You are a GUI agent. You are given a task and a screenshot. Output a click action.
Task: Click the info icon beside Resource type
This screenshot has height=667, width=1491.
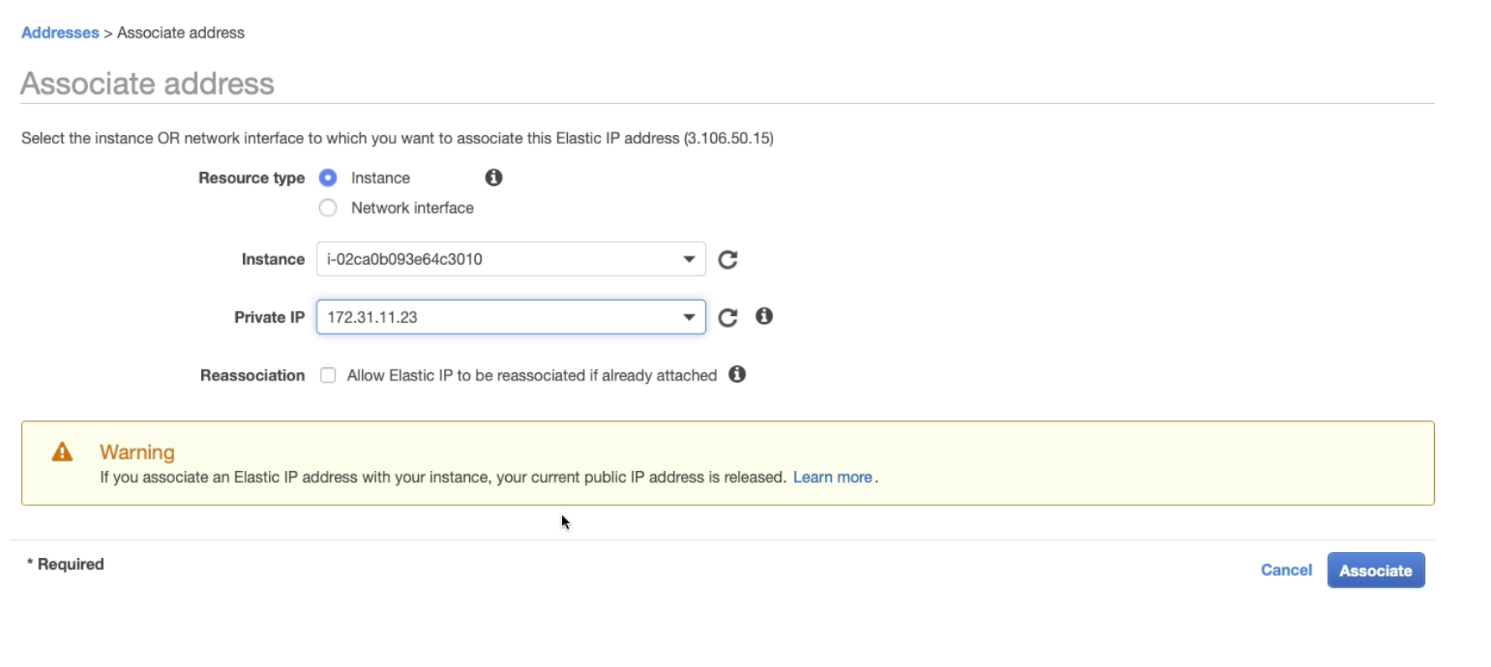[x=493, y=178]
